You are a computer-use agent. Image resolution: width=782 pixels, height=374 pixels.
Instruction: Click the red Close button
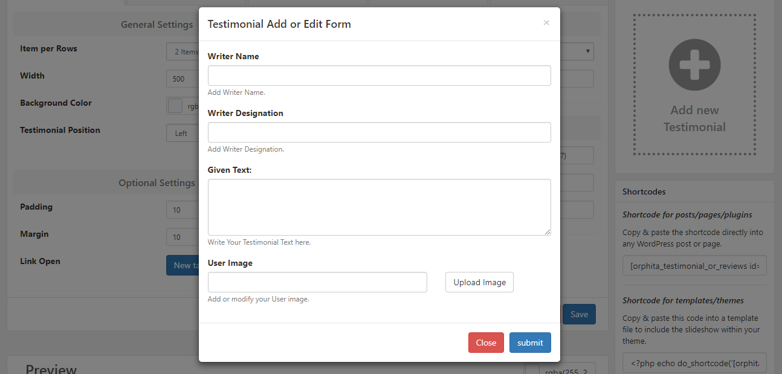click(x=486, y=343)
